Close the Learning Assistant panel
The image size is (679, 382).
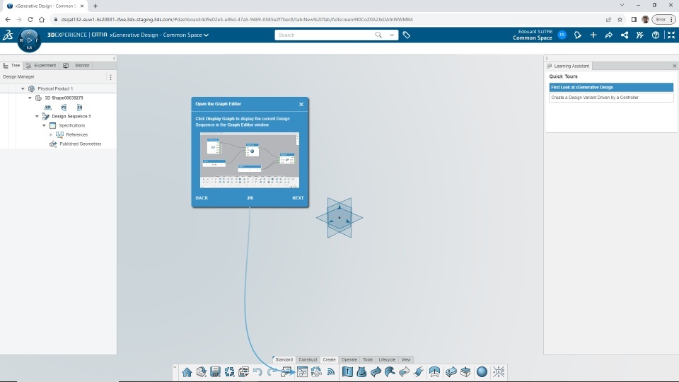click(x=674, y=66)
